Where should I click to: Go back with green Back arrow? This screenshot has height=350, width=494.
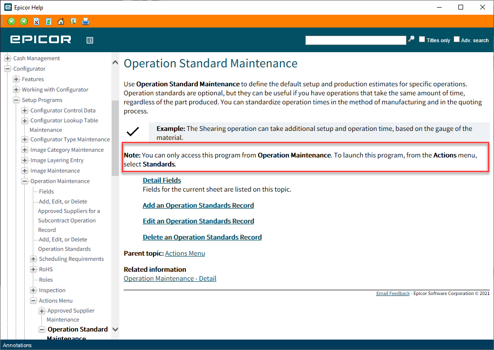tap(11, 21)
